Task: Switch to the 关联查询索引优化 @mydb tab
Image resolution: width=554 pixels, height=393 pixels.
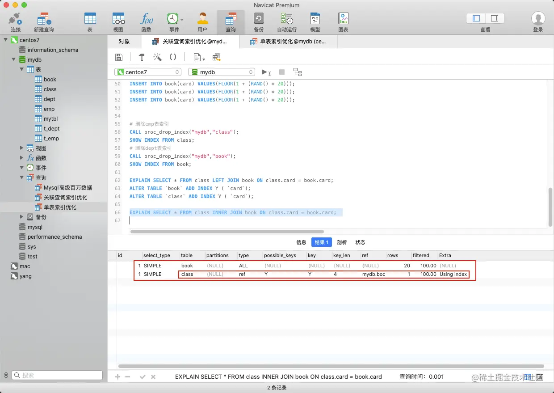Action: (190, 42)
